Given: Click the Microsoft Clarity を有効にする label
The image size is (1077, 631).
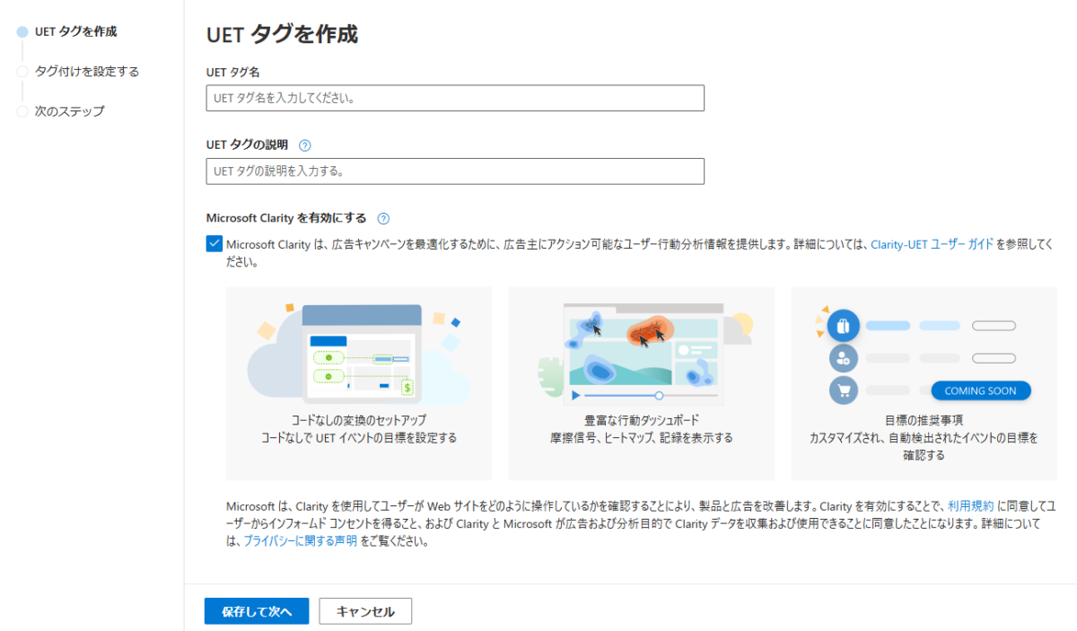Looking at the screenshot, I should [286, 218].
